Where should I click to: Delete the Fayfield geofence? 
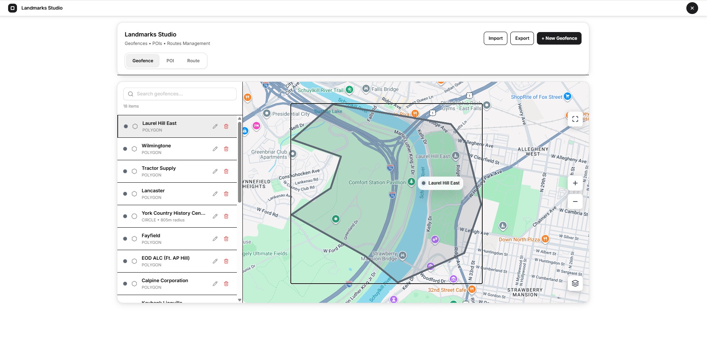[226, 239]
